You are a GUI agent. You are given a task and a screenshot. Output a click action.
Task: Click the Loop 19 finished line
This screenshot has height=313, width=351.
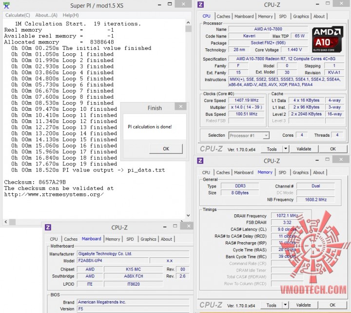[x=64, y=164]
